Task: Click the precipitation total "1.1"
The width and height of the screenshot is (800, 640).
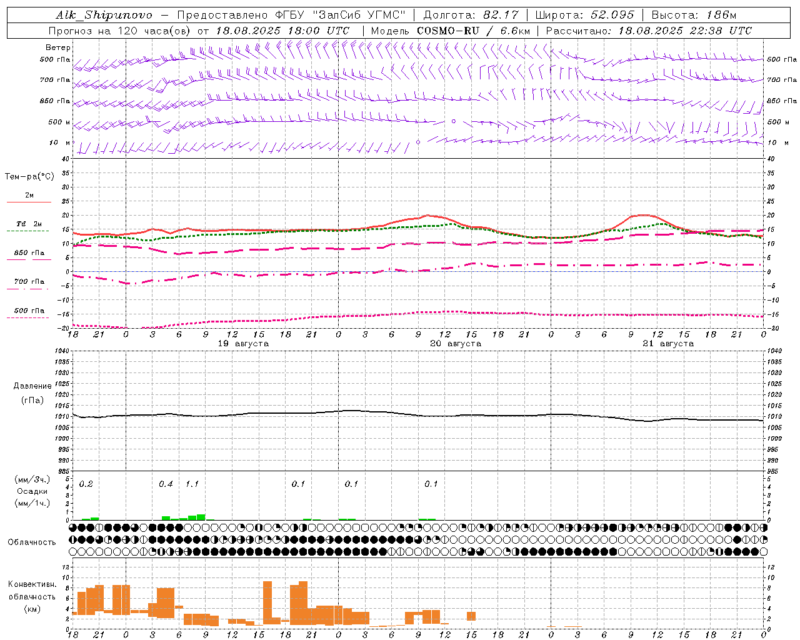Action: tap(192, 484)
